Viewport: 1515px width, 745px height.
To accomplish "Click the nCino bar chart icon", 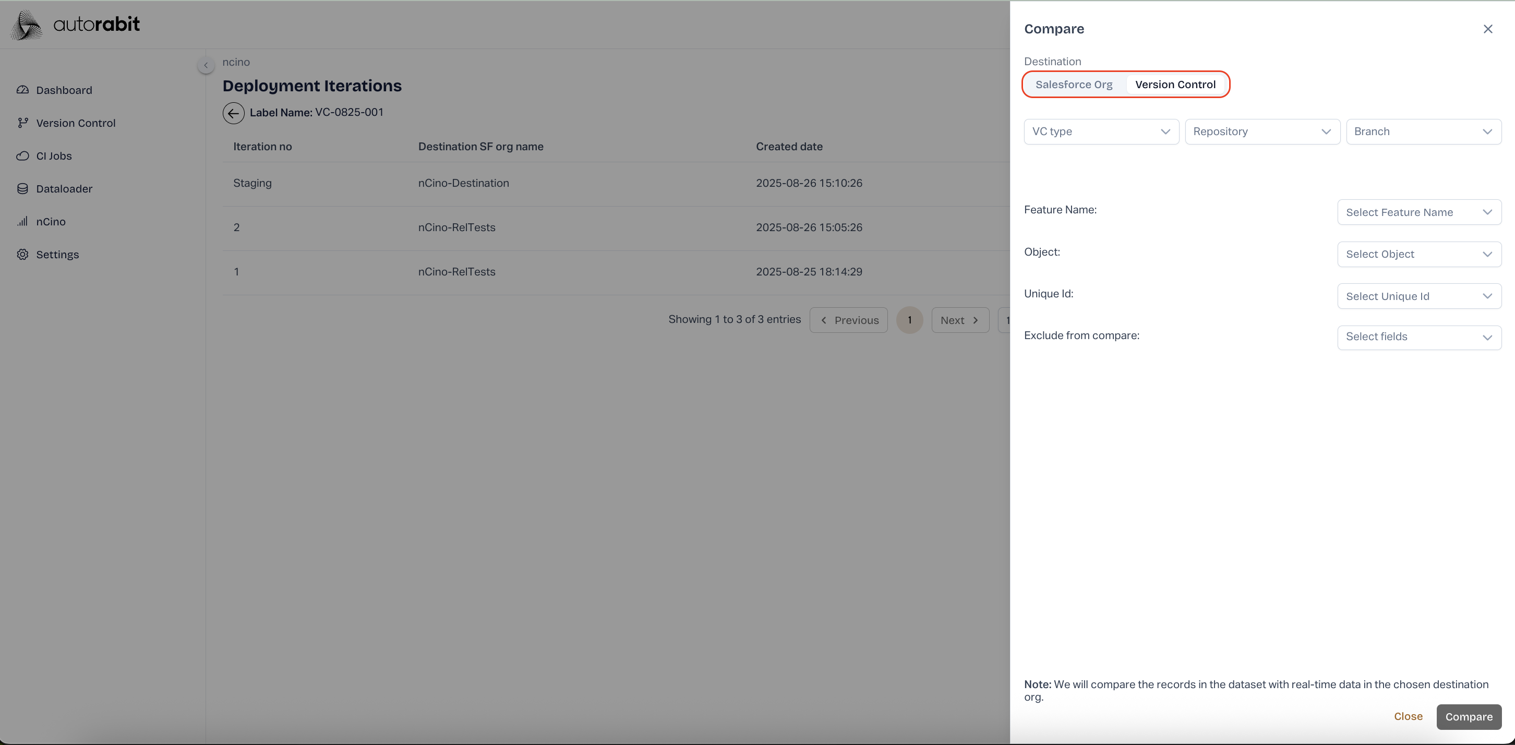I will click(22, 222).
